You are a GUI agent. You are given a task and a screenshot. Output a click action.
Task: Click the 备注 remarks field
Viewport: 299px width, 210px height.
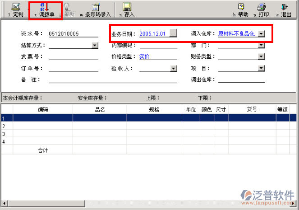(113, 79)
